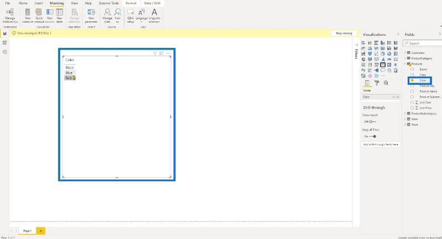Check the Product Subcategory field checkbox
442x239 pixels.
pos(412,97)
